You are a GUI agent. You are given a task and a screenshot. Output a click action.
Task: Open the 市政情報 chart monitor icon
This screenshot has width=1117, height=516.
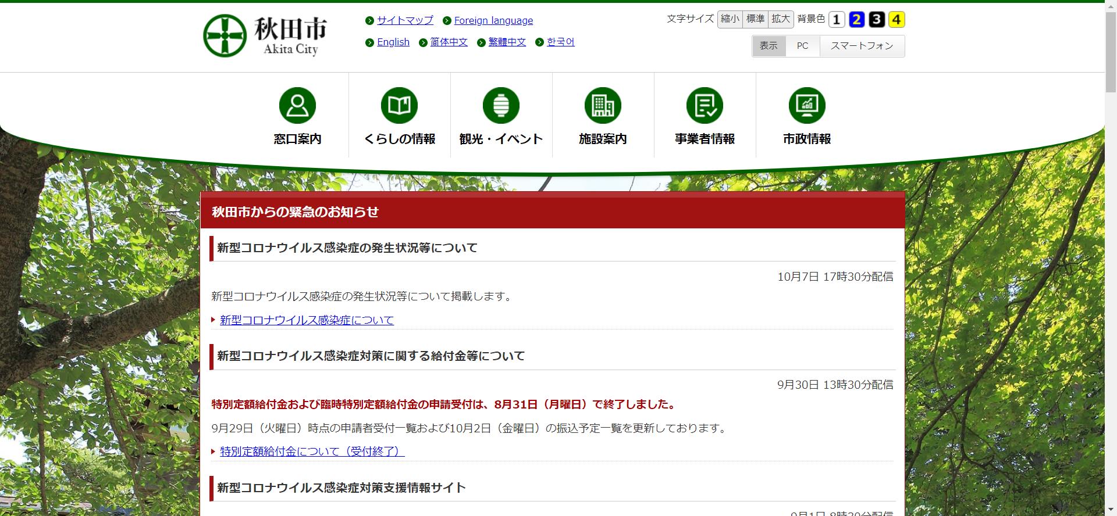tap(807, 105)
